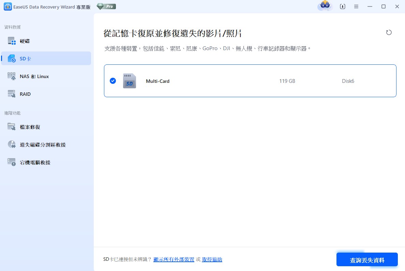Click the EaseUS Data Recovery Wizard title text
The width and height of the screenshot is (405, 271).
point(52,7)
